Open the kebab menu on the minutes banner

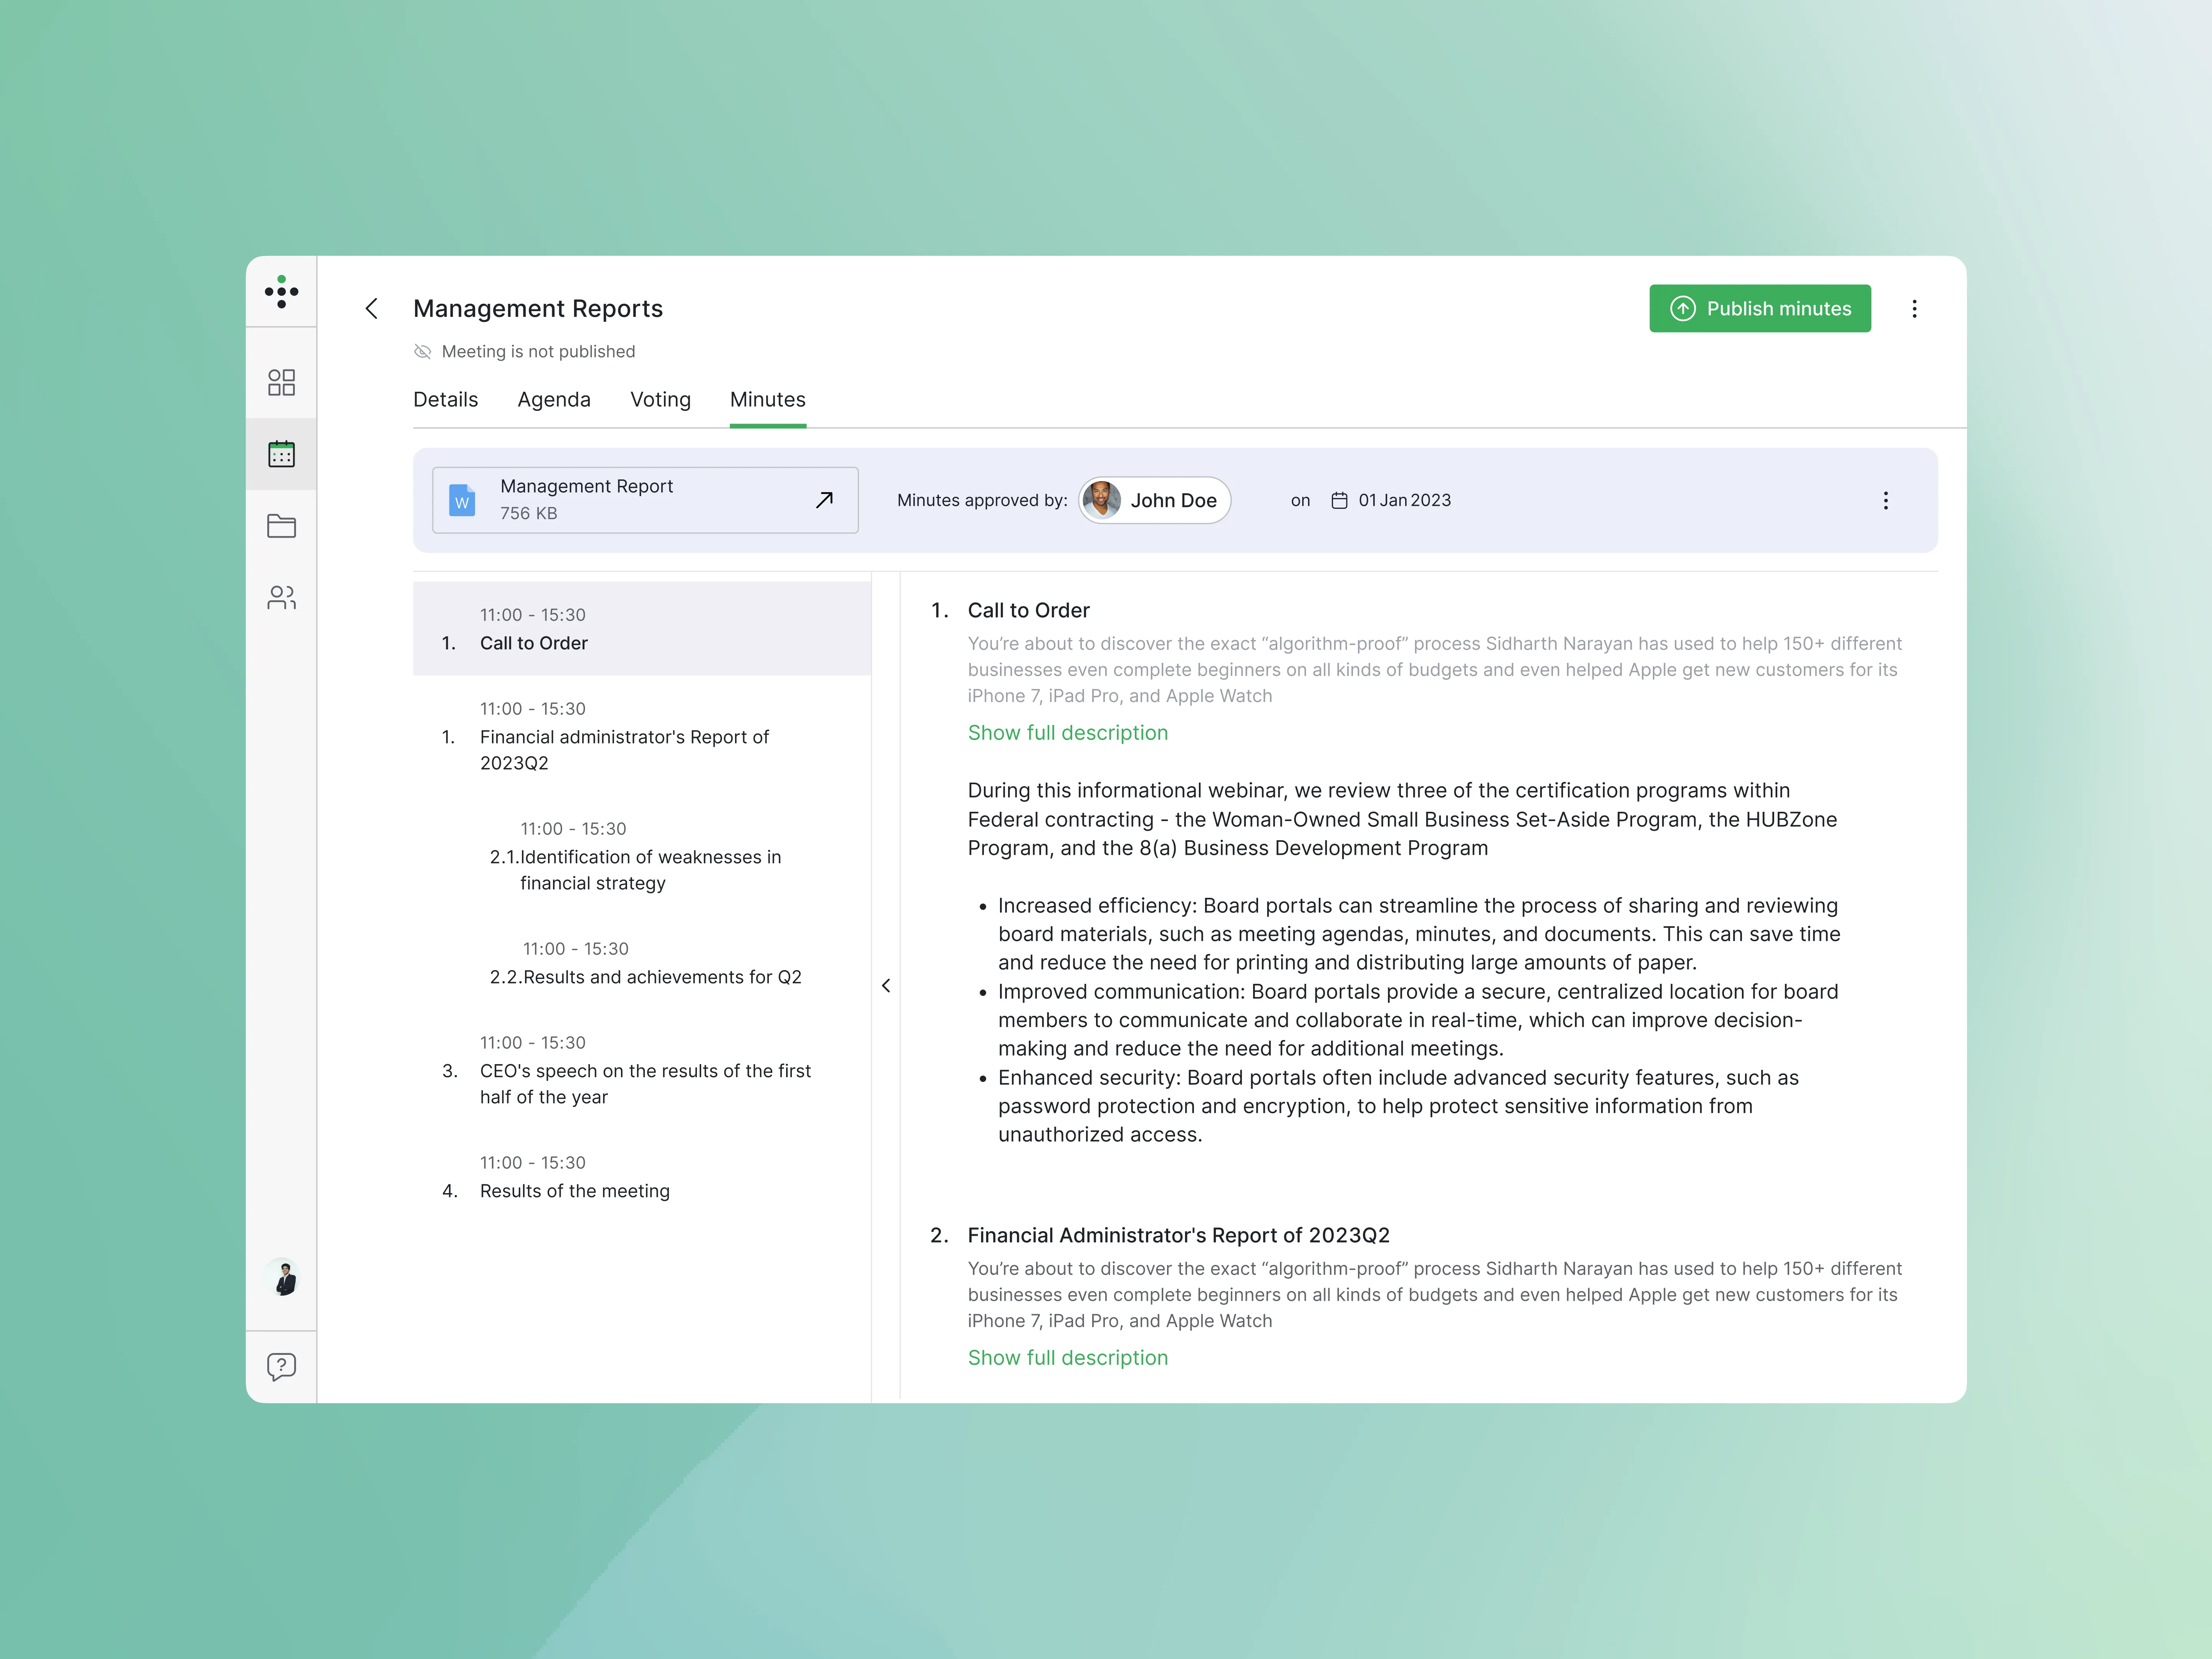[x=1886, y=500]
